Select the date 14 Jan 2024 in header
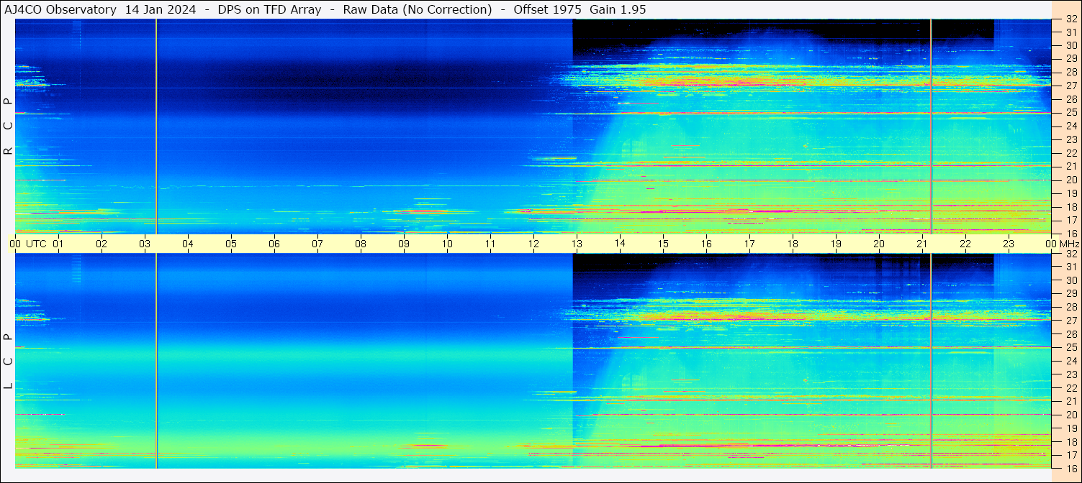 click(161, 9)
